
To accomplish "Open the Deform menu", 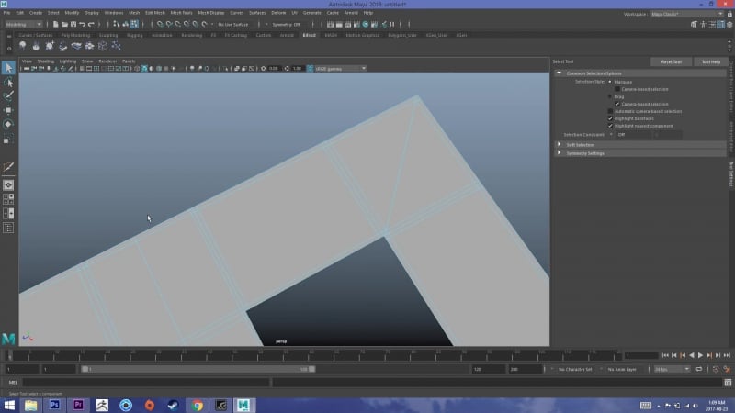I will coord(278,13).
